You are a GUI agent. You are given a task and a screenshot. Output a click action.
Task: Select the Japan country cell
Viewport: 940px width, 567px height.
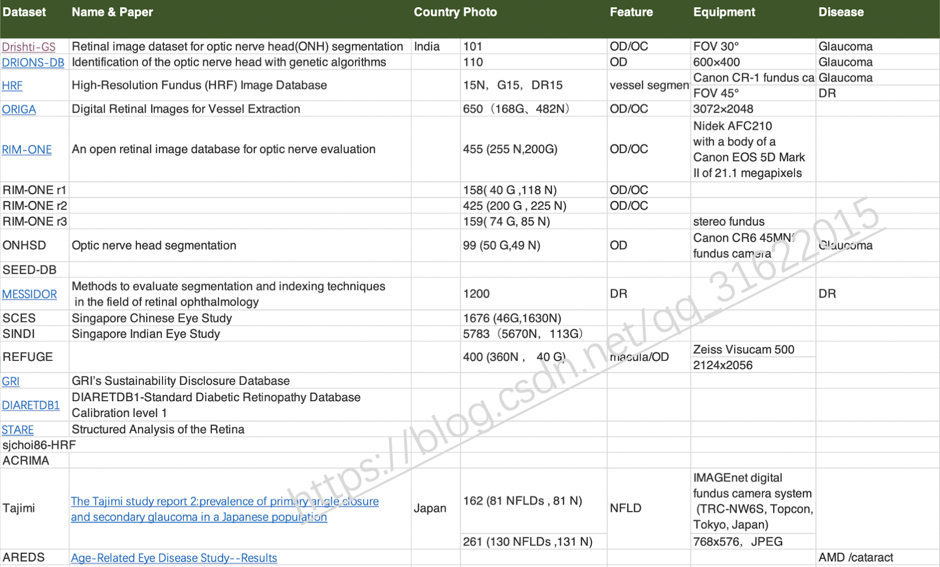(x=436, y=508)
